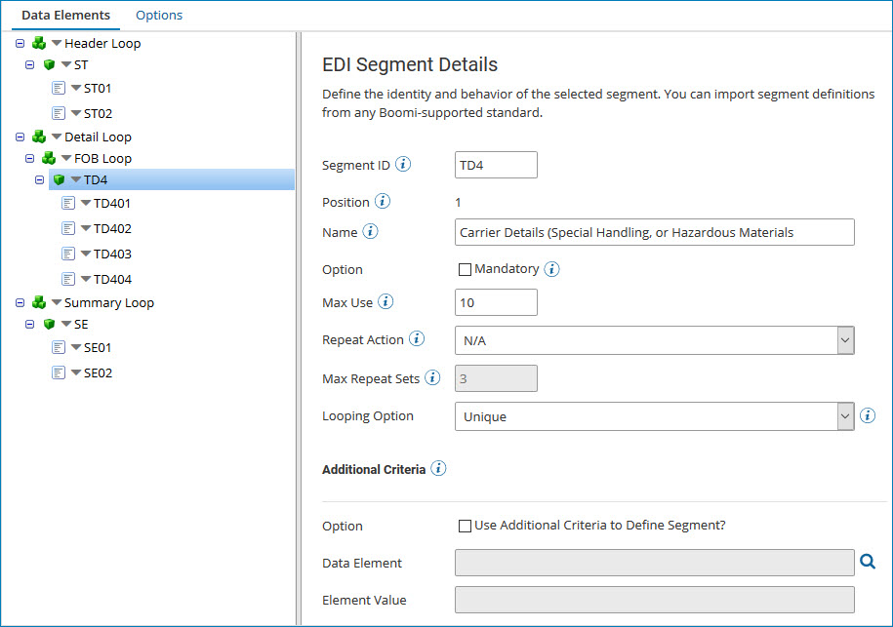Check Use Additional Criteria to Define Segment
The image size is (893, 627).
(465, 526)
